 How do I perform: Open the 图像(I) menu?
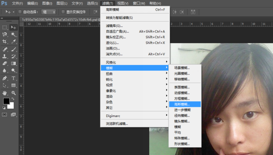pyautogui.click(x=47, y=3)
